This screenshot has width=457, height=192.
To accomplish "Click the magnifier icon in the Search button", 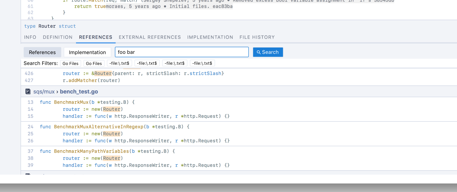I will click(259, 52).
